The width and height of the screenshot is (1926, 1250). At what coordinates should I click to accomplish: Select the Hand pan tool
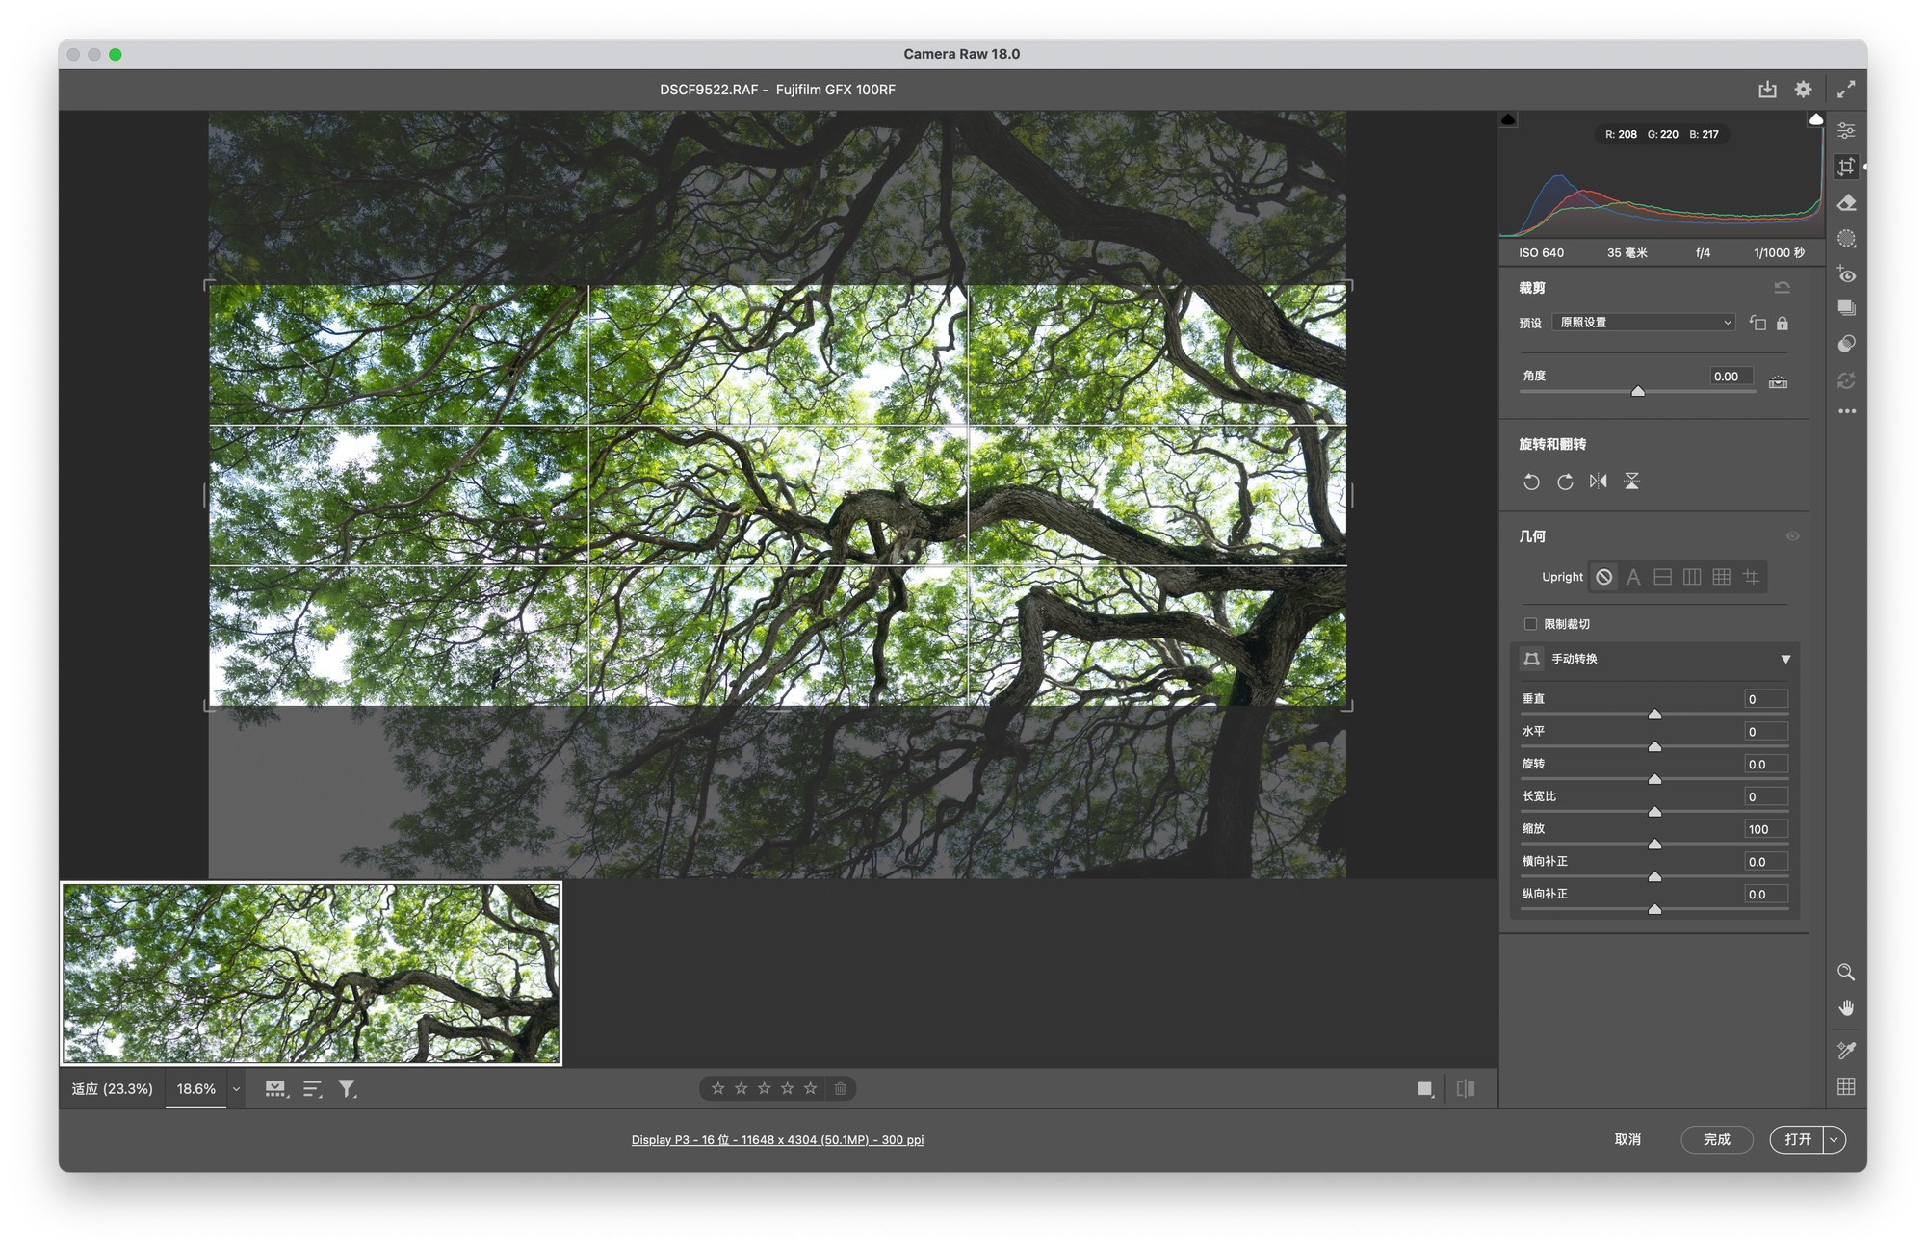1846,1008
